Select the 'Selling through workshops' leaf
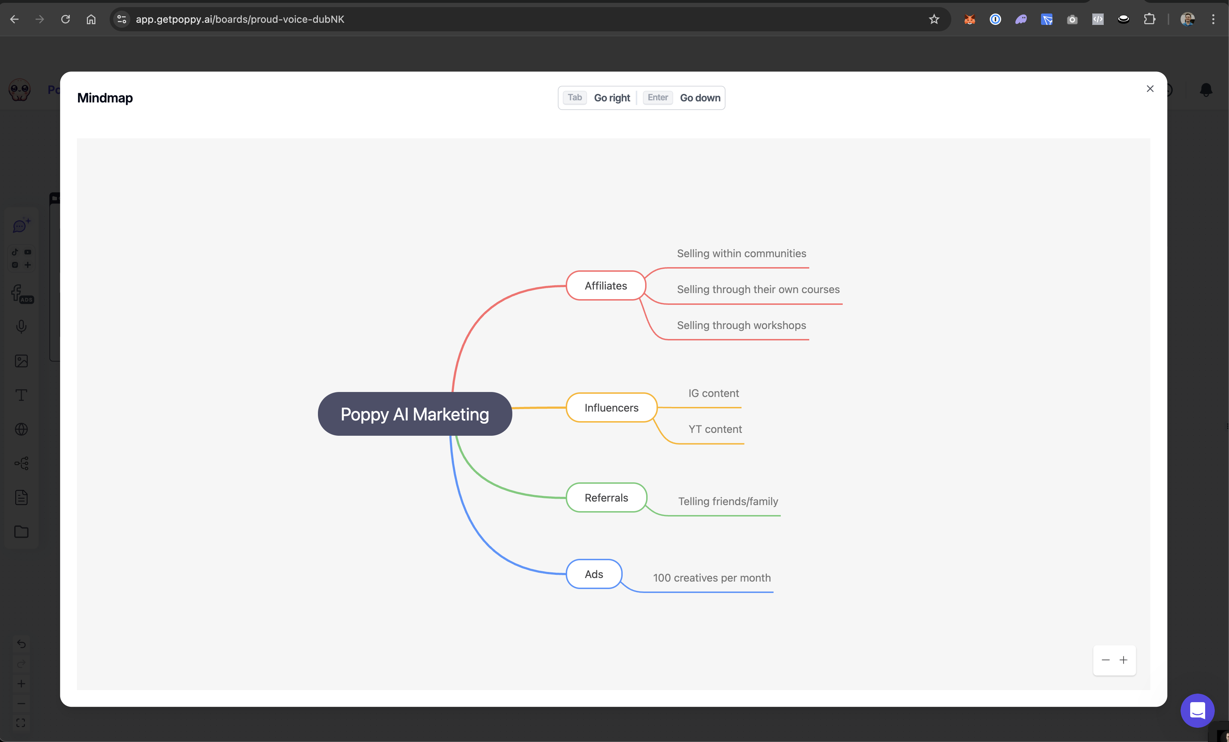 click(x=741, y=325)
